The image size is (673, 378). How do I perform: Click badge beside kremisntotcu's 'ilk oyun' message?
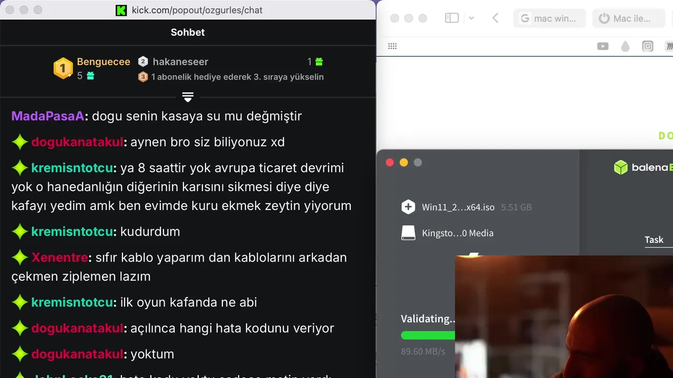(20, 302)
